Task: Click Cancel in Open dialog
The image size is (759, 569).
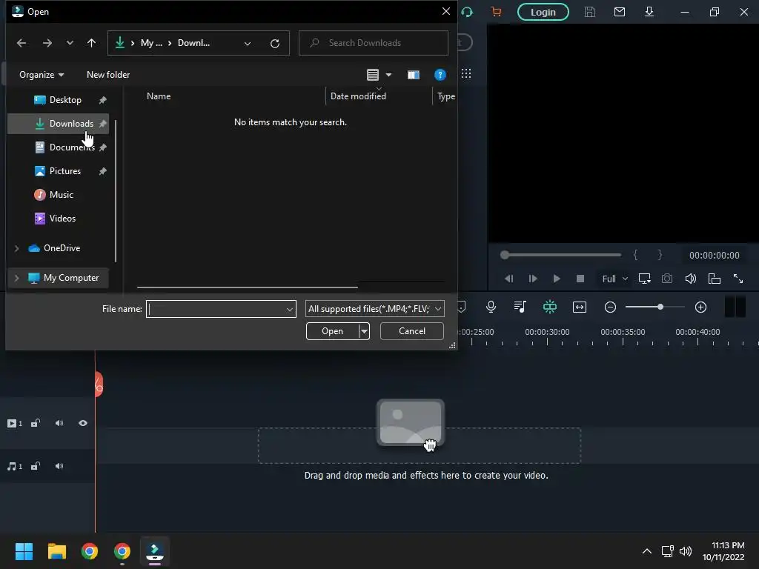Action: (412, 331)
